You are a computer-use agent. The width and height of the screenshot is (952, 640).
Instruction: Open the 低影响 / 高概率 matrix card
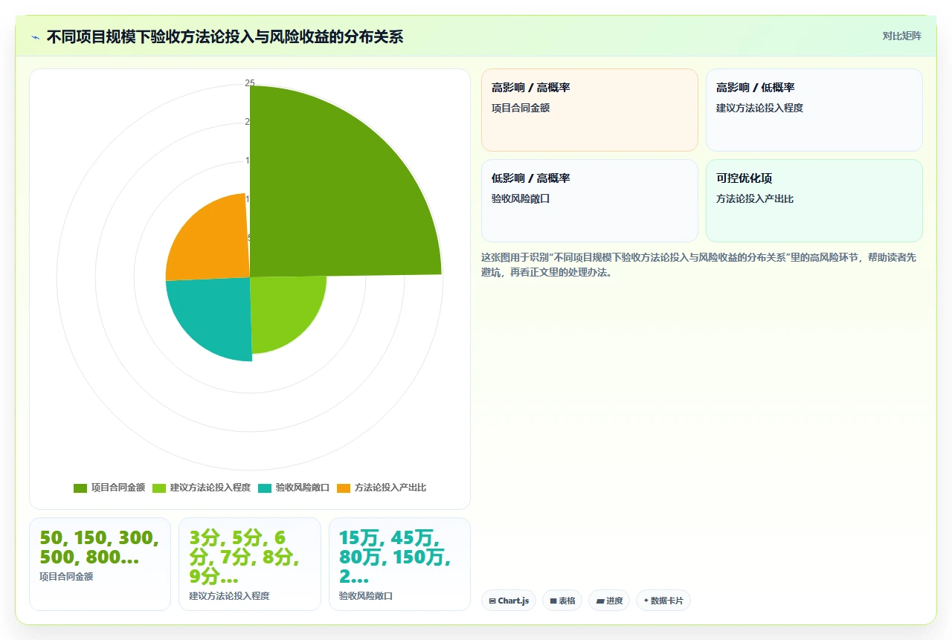tap(590, 201)
